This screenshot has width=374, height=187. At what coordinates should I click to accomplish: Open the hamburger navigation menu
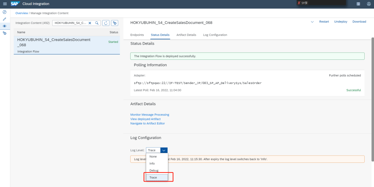click(x=5, y=4)
